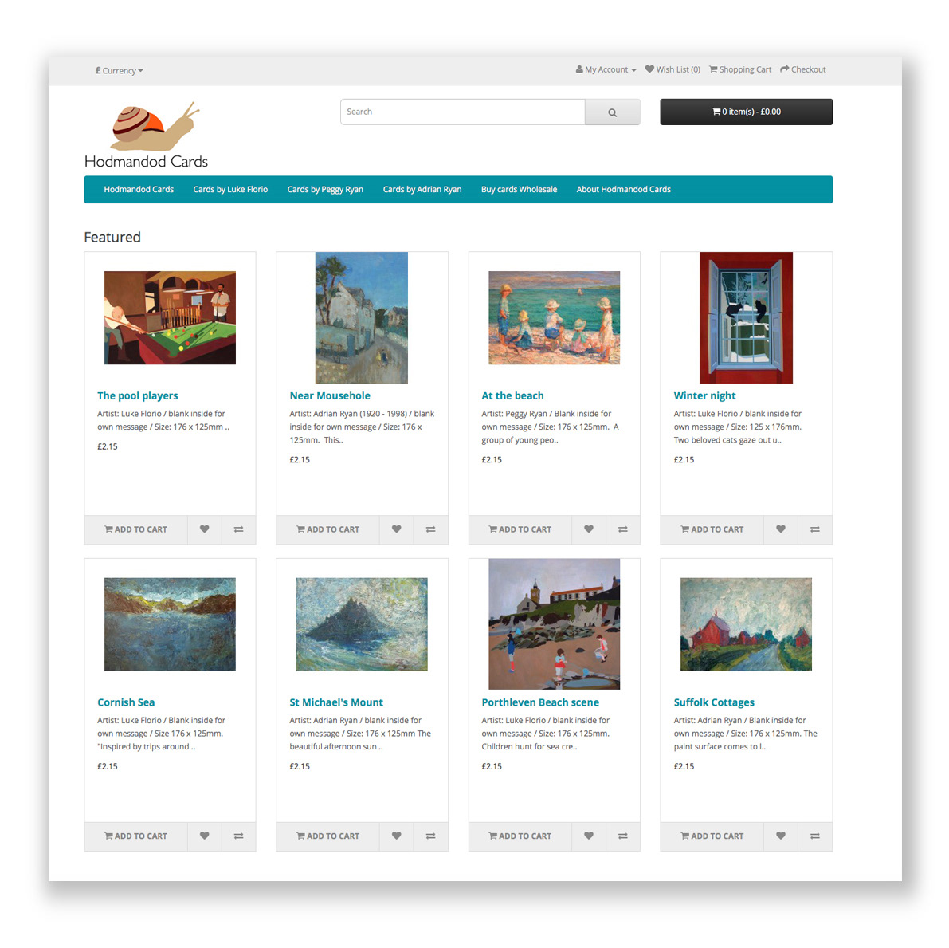
Task: Add Winter night to cart
Action: [x=712, y=529]
